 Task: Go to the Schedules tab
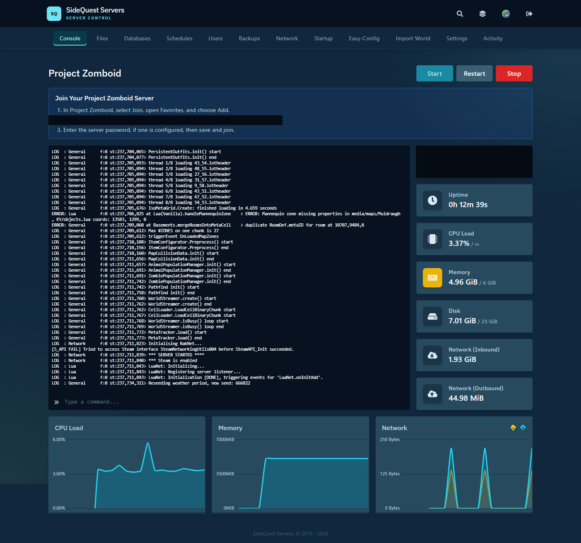click(x=180, y=38)
